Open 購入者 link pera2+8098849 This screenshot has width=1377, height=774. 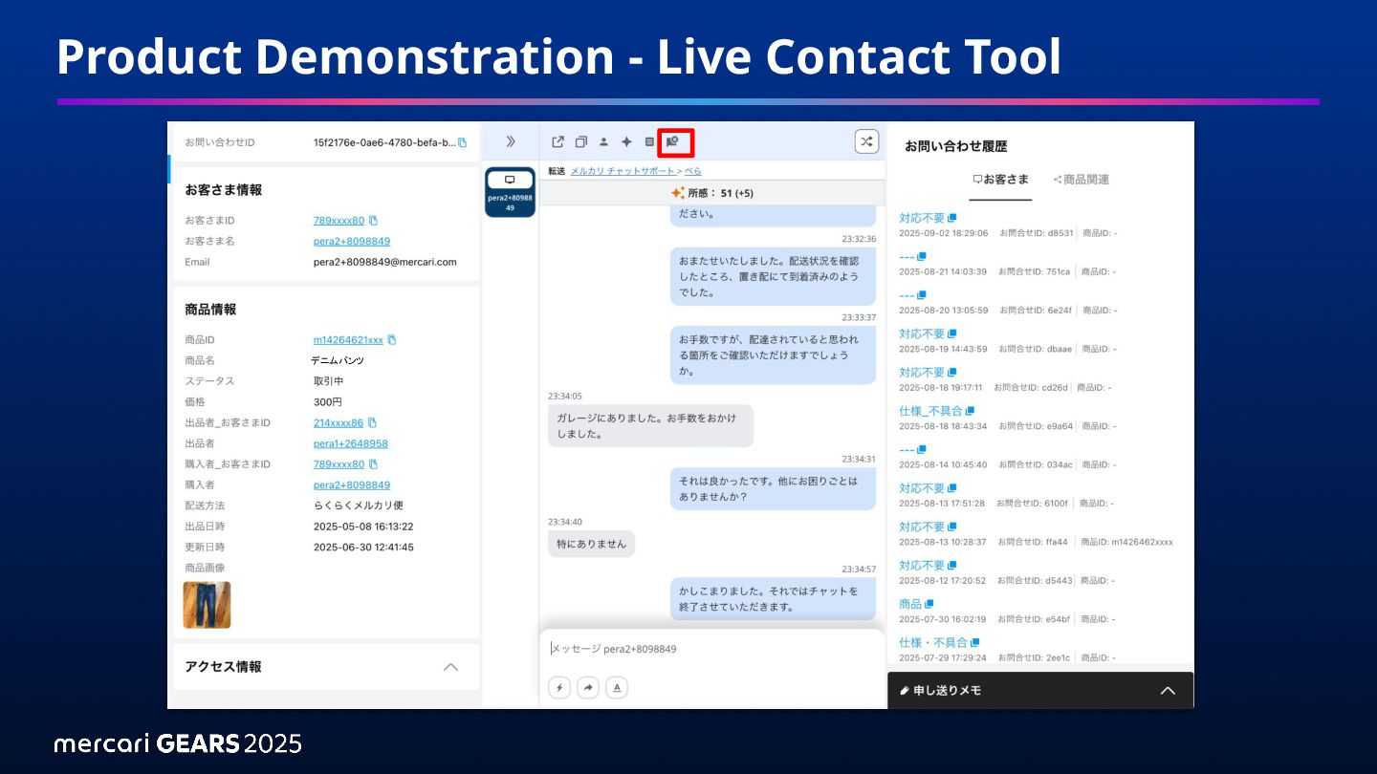352,485
